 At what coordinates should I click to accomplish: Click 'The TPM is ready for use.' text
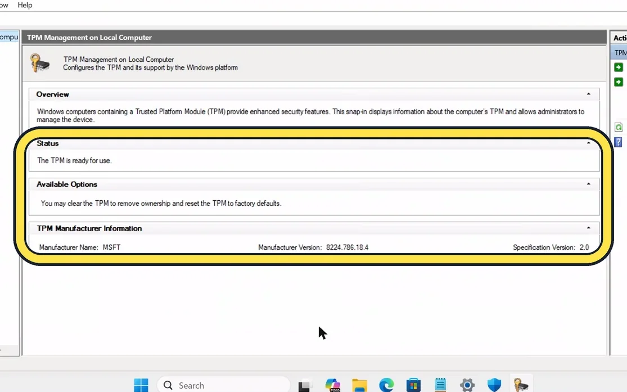click(x=74, y=160)
